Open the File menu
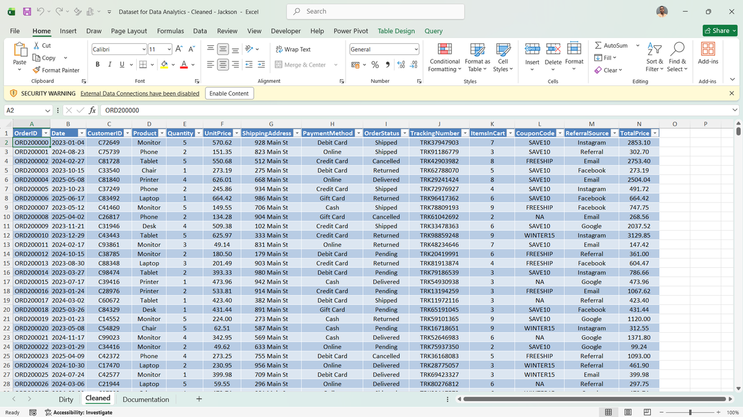This screenshot has width=743, height=417. [x=15, y=31]
